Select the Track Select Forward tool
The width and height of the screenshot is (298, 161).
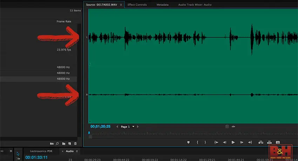click(x=18, y=159)
